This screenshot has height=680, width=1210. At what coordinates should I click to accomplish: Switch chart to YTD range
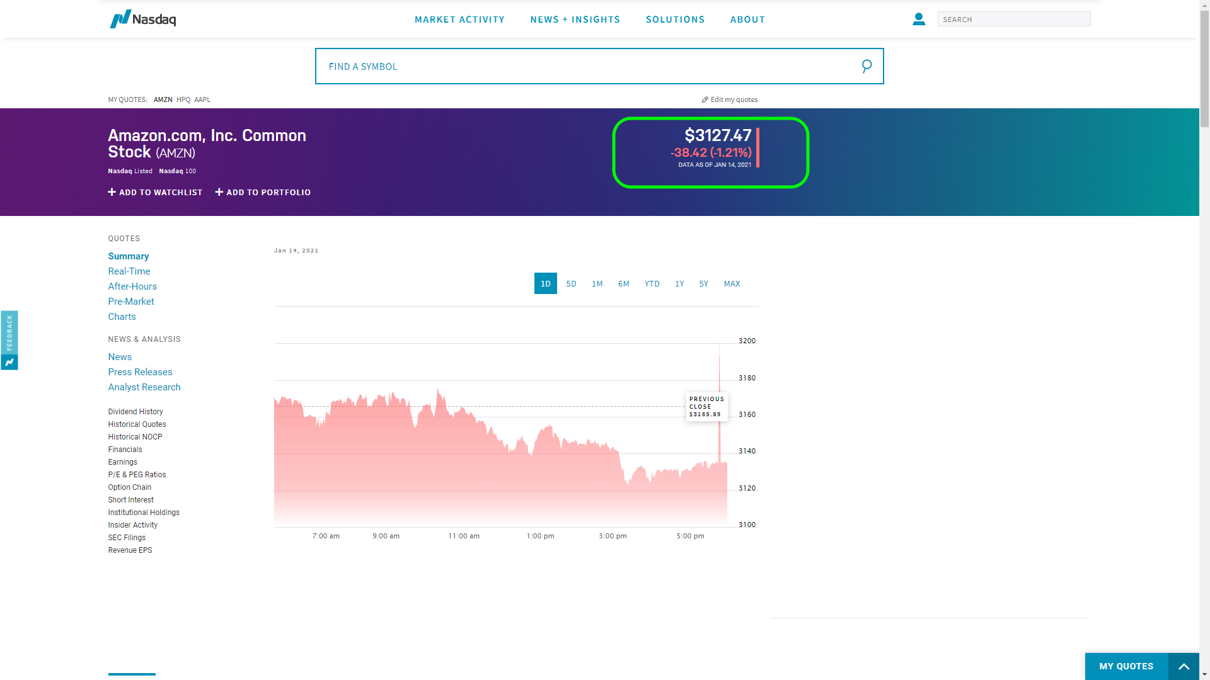652,284
